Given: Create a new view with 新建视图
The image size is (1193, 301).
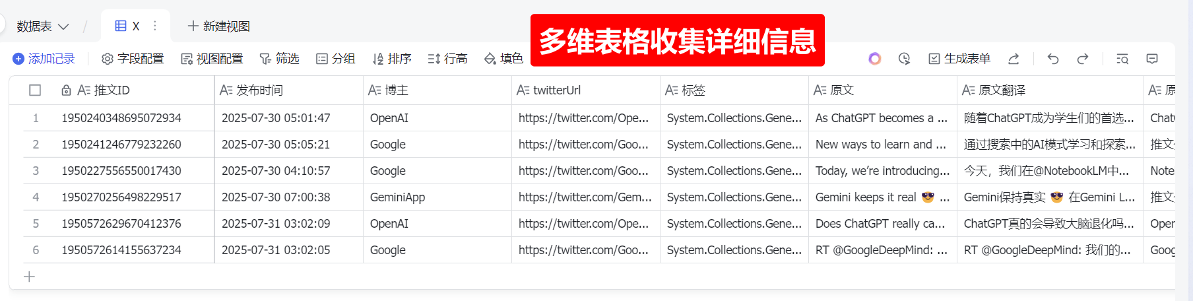Looking at the screenshot, I should tap(219, 26).
